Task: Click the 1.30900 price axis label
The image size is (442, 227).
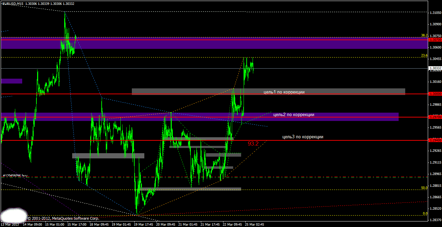Action: click(x=435, y=24)
